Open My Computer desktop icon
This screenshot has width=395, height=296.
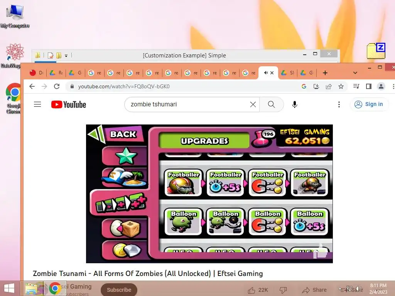point(15,16)
